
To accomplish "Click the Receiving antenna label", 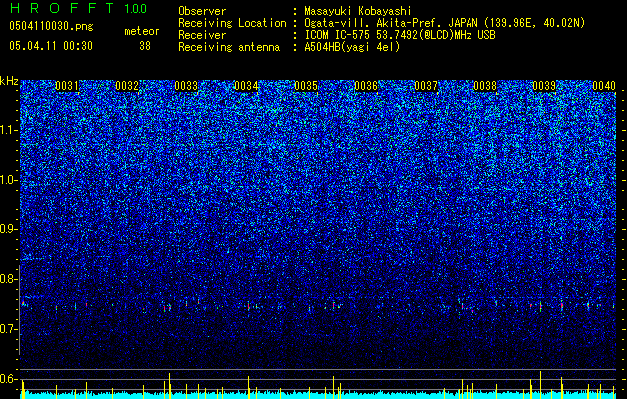I will coord(229,47).
